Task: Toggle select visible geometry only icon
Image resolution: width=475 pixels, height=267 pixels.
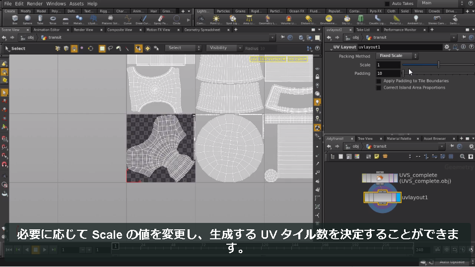Action: coord(138,49)
